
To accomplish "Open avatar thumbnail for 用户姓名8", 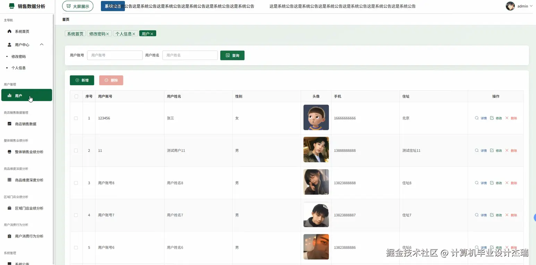I will pyautogui.click(x=316, y=182).
